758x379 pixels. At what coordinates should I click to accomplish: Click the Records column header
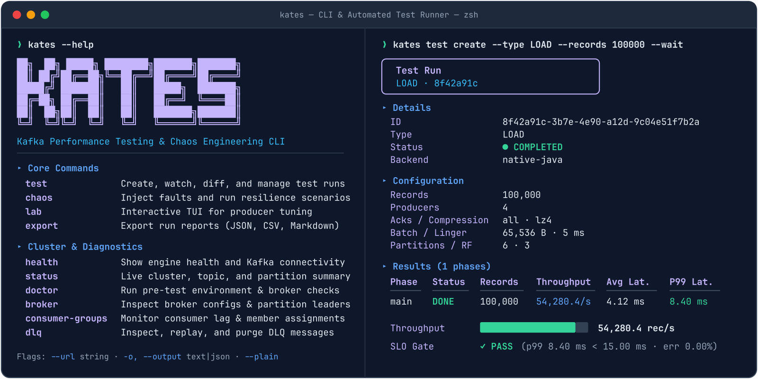coord(499,282)
